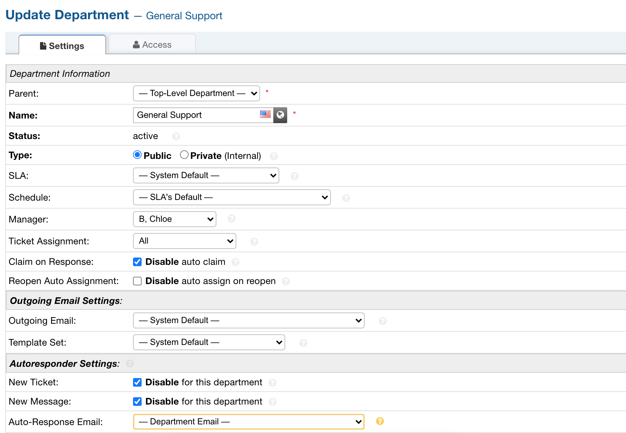Open help tip for New Message autoresponder
Viewport: 626px width, 433px height.
(272, 402)
